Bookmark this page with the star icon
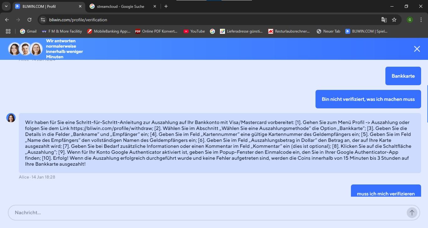 [x=394, y=20]
